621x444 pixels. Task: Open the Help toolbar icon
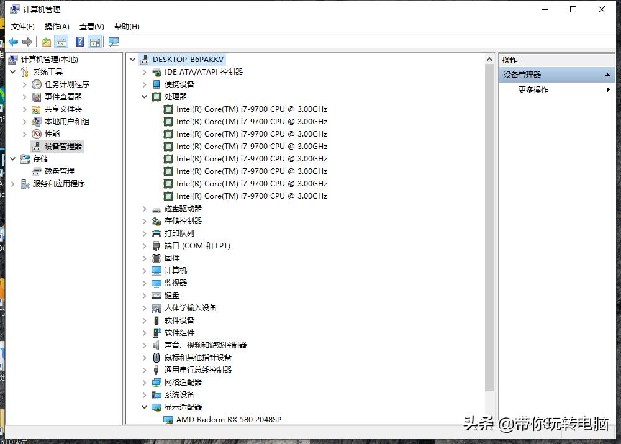point(80,42)
